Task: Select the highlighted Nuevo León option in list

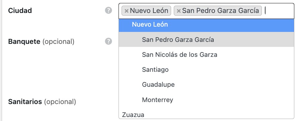Action: [206, 25]
